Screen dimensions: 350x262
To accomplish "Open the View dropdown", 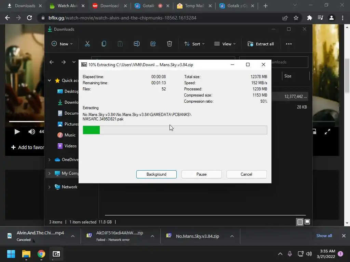I will [x=225, y=44].
